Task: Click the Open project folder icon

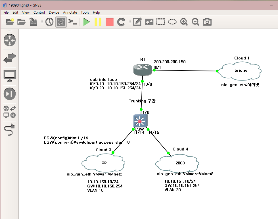Action: 22,22
